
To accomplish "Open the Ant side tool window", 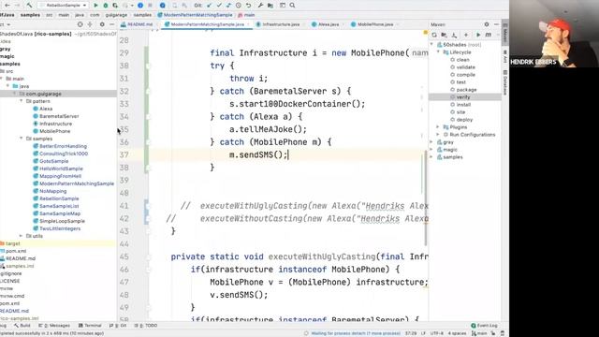I will tap(505, 56).
